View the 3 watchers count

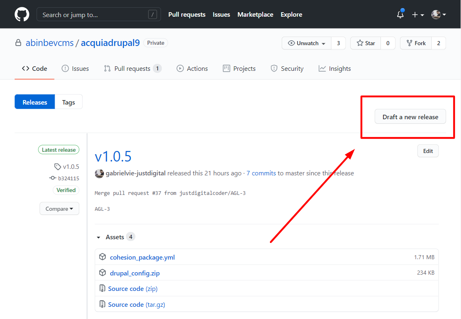[338, 43]
